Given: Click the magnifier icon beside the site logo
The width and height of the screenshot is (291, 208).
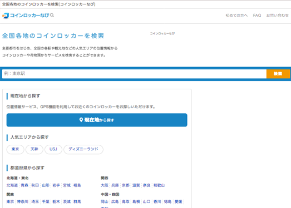Looking at the screenshot, I should [x=52, y=15].
